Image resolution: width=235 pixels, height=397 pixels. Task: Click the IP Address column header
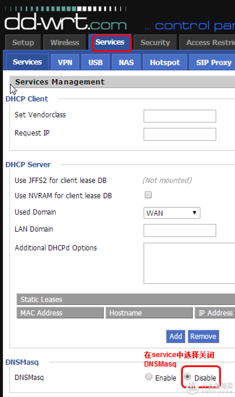[x=215, y=313]
